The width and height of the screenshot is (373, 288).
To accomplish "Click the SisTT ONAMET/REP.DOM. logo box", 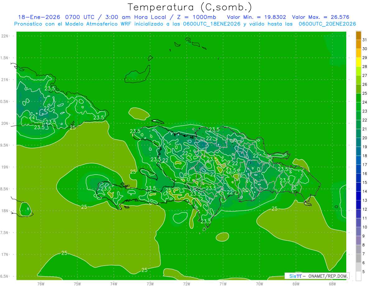I will click(317, 276).
